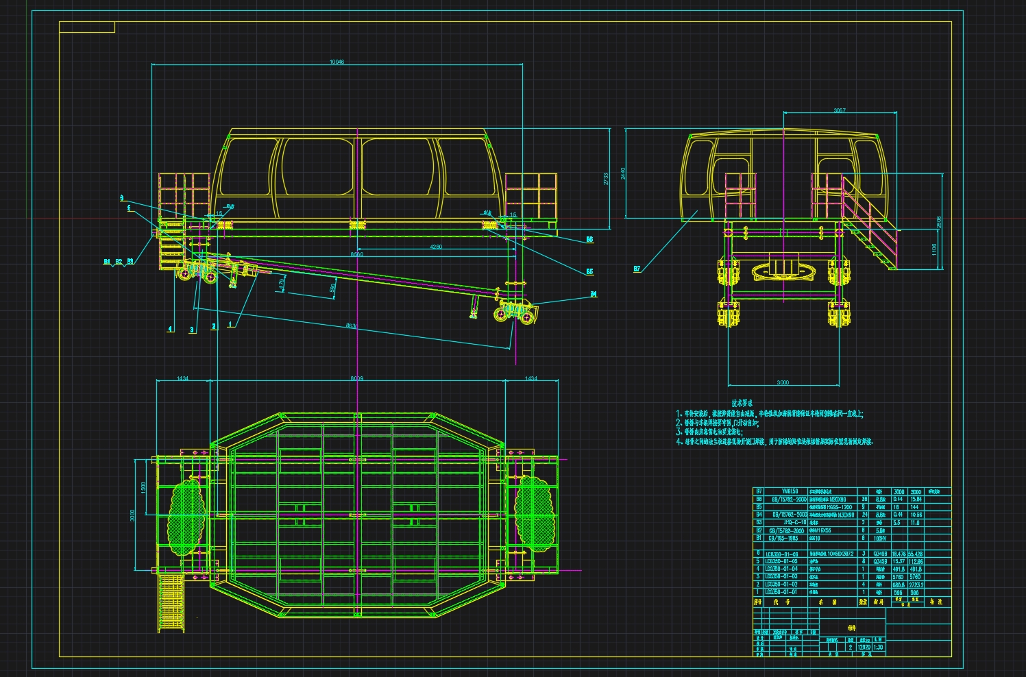
Task: Click the 备注 column header
Action: (x=936, y=601)
